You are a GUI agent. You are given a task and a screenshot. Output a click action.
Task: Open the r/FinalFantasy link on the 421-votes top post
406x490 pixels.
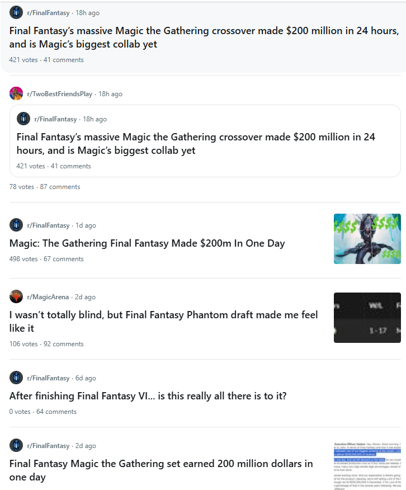tap(48, 13)
